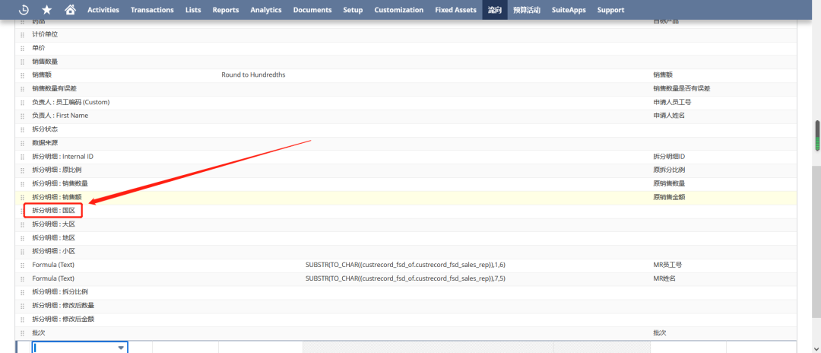Select the 拆分明细 : 大区 field row
821x353 pixels.
click(x=406, y=224)
